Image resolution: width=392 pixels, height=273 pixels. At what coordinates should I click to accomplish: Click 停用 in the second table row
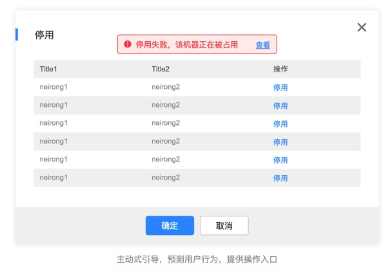[280, 106]
